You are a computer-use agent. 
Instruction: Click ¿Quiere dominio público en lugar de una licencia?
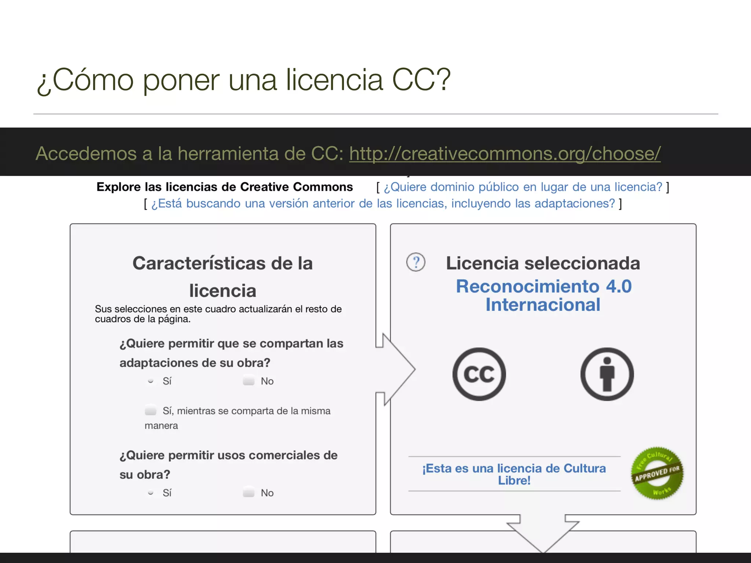point(523,187)
